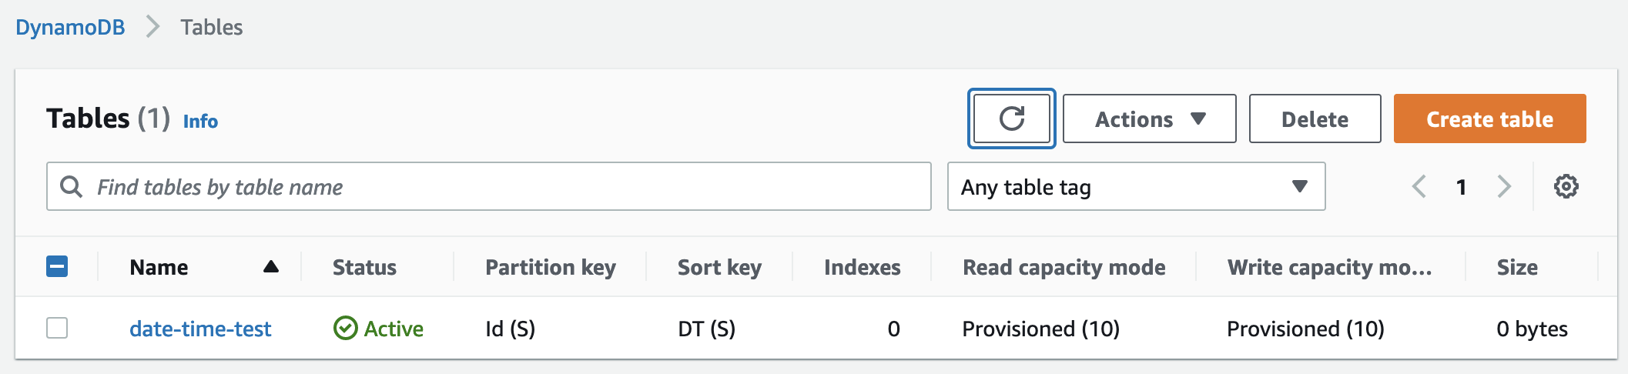The image size is (1628, 374).
Task: Toggle the select-all tables checkbox
Action: 57,267
